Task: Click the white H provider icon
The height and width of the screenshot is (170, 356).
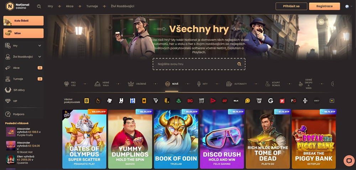Action: 121,101
